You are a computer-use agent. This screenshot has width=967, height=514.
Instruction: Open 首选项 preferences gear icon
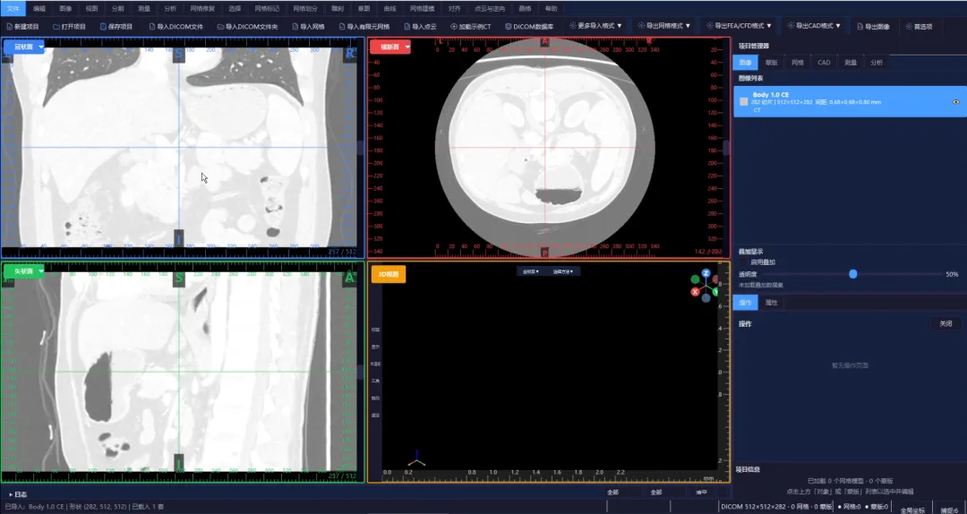tap(909, 27)
